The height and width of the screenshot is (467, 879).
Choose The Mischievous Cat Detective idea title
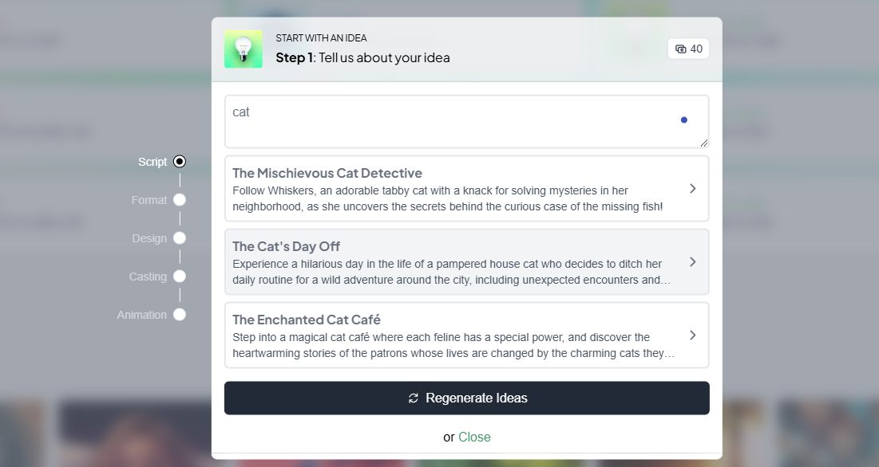(x=327, y=174)
